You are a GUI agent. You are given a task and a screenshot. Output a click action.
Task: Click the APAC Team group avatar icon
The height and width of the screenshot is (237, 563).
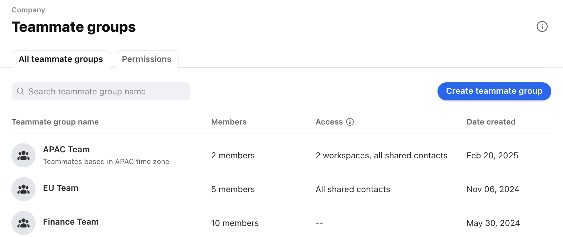(x=23, y=155)
